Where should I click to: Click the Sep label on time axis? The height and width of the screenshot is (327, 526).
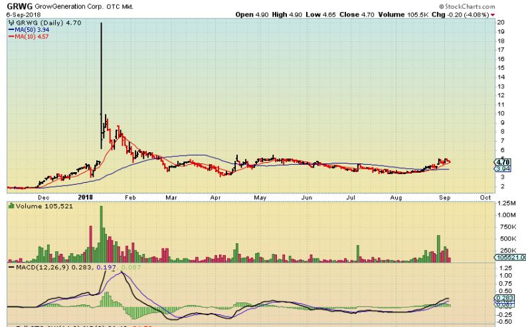coord(444,198)
